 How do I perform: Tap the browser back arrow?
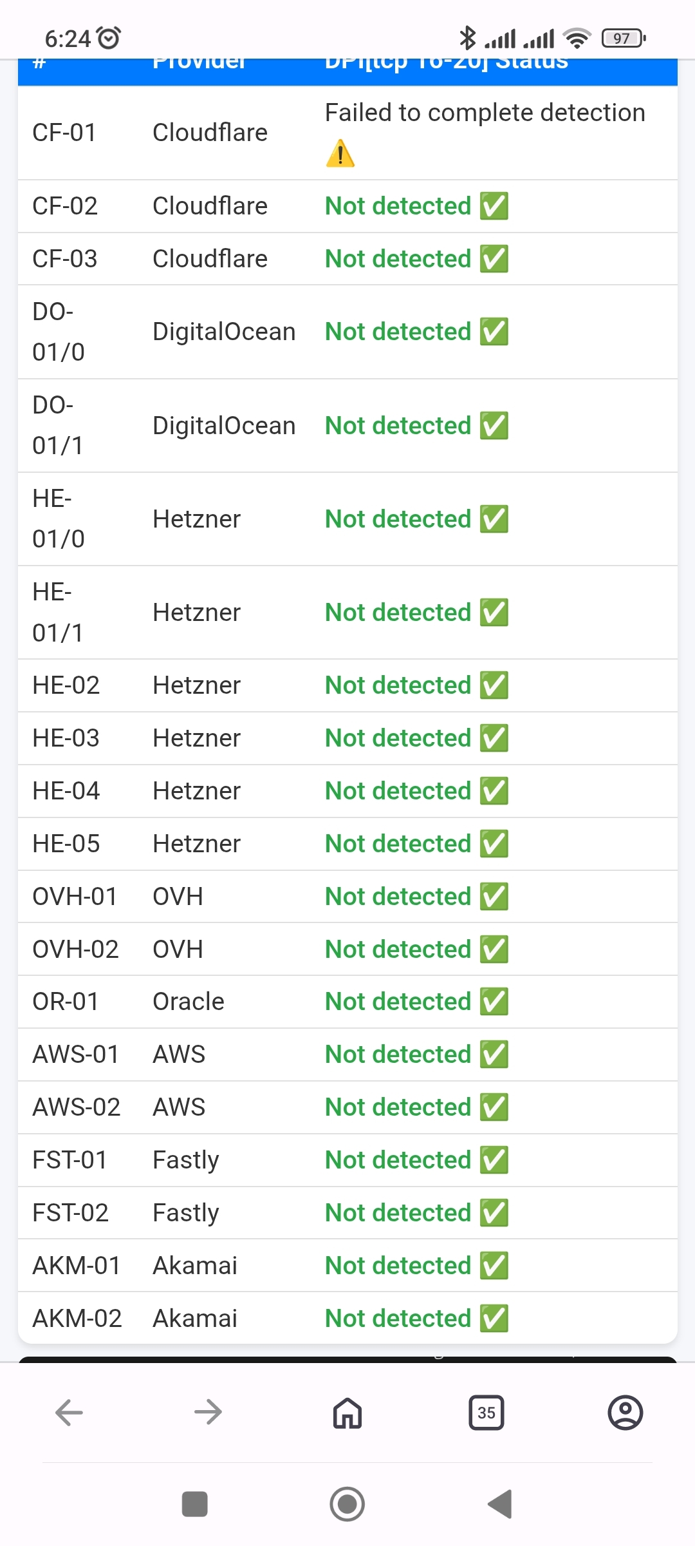(69, 1413)
